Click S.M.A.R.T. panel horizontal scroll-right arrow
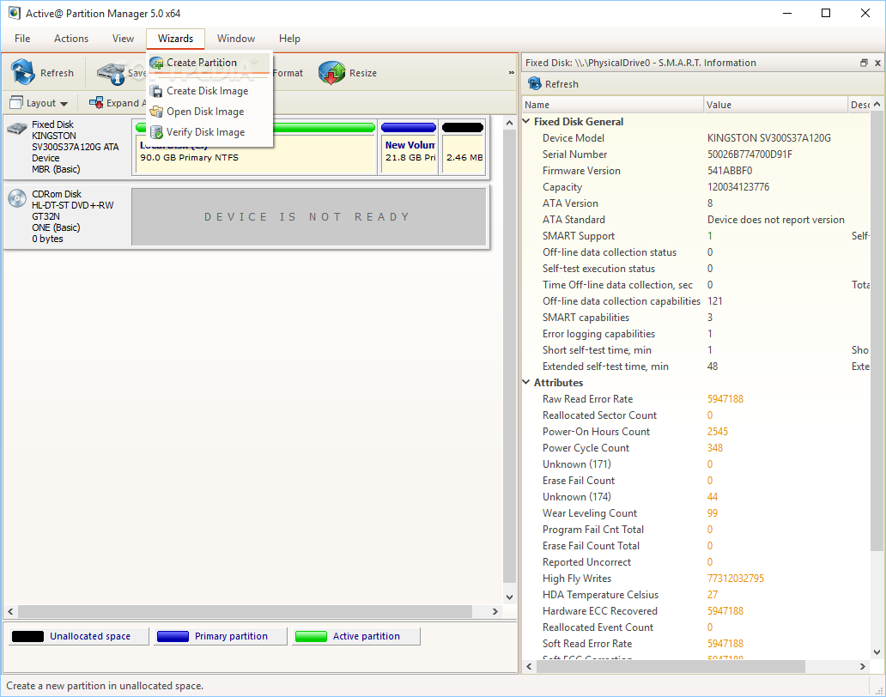The image size is (886, 697). [862, 666]
